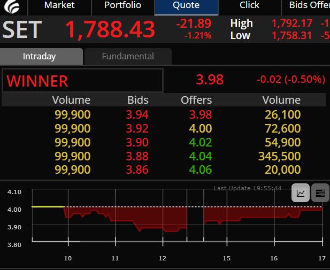
Task: Switch to ticker list view icon
Action: coord(320,193)
